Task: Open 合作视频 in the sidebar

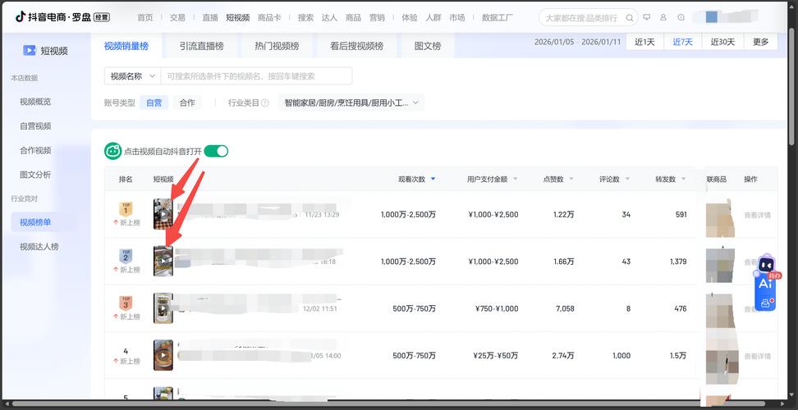Action: pos(35,150)
